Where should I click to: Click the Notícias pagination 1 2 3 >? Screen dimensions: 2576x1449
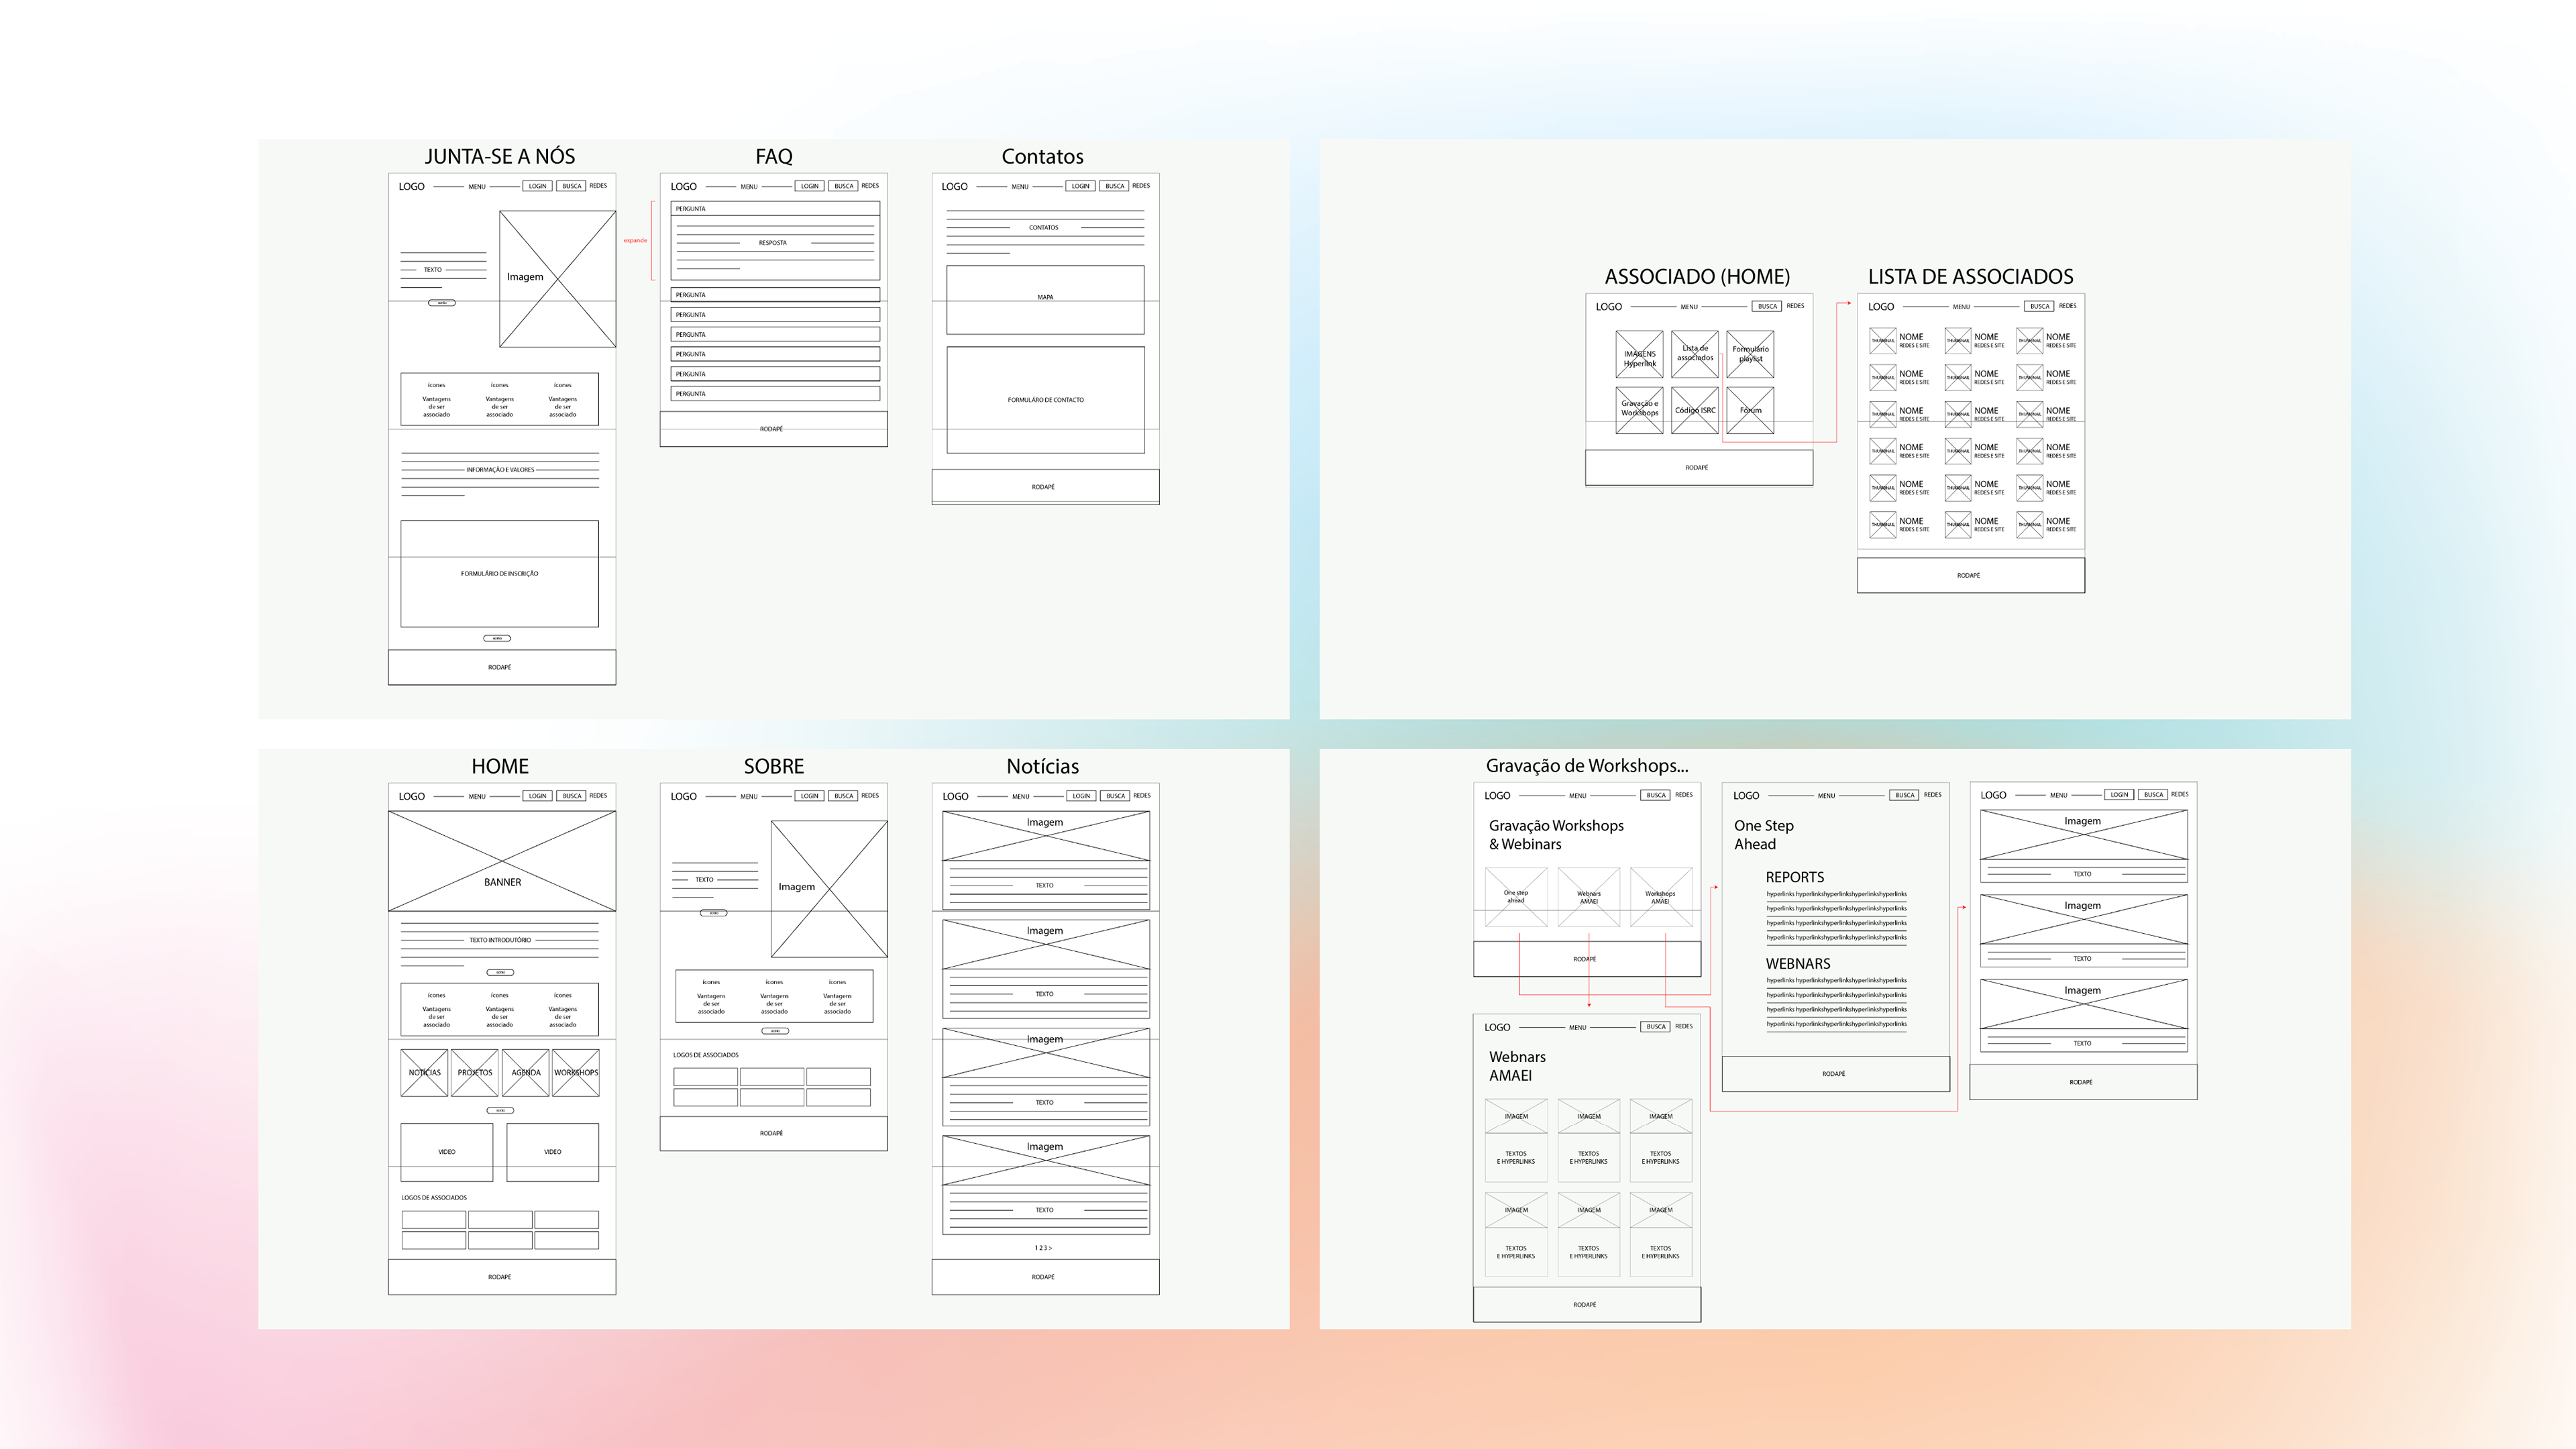pos(1043,1248)
